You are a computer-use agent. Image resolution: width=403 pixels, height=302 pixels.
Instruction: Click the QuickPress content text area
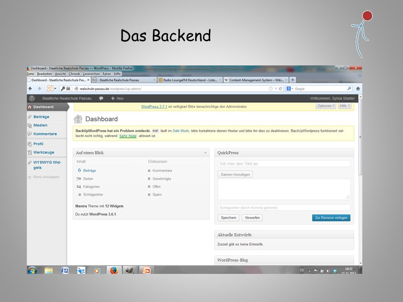point(284,189)
